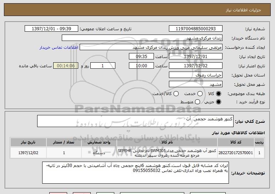Viewport: 275px width, 194px height.
Task: Click the buyer notes text area
Action: coord(135,173)
